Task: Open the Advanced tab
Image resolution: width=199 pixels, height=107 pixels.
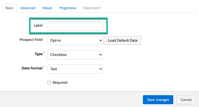Action: (28, 8)
